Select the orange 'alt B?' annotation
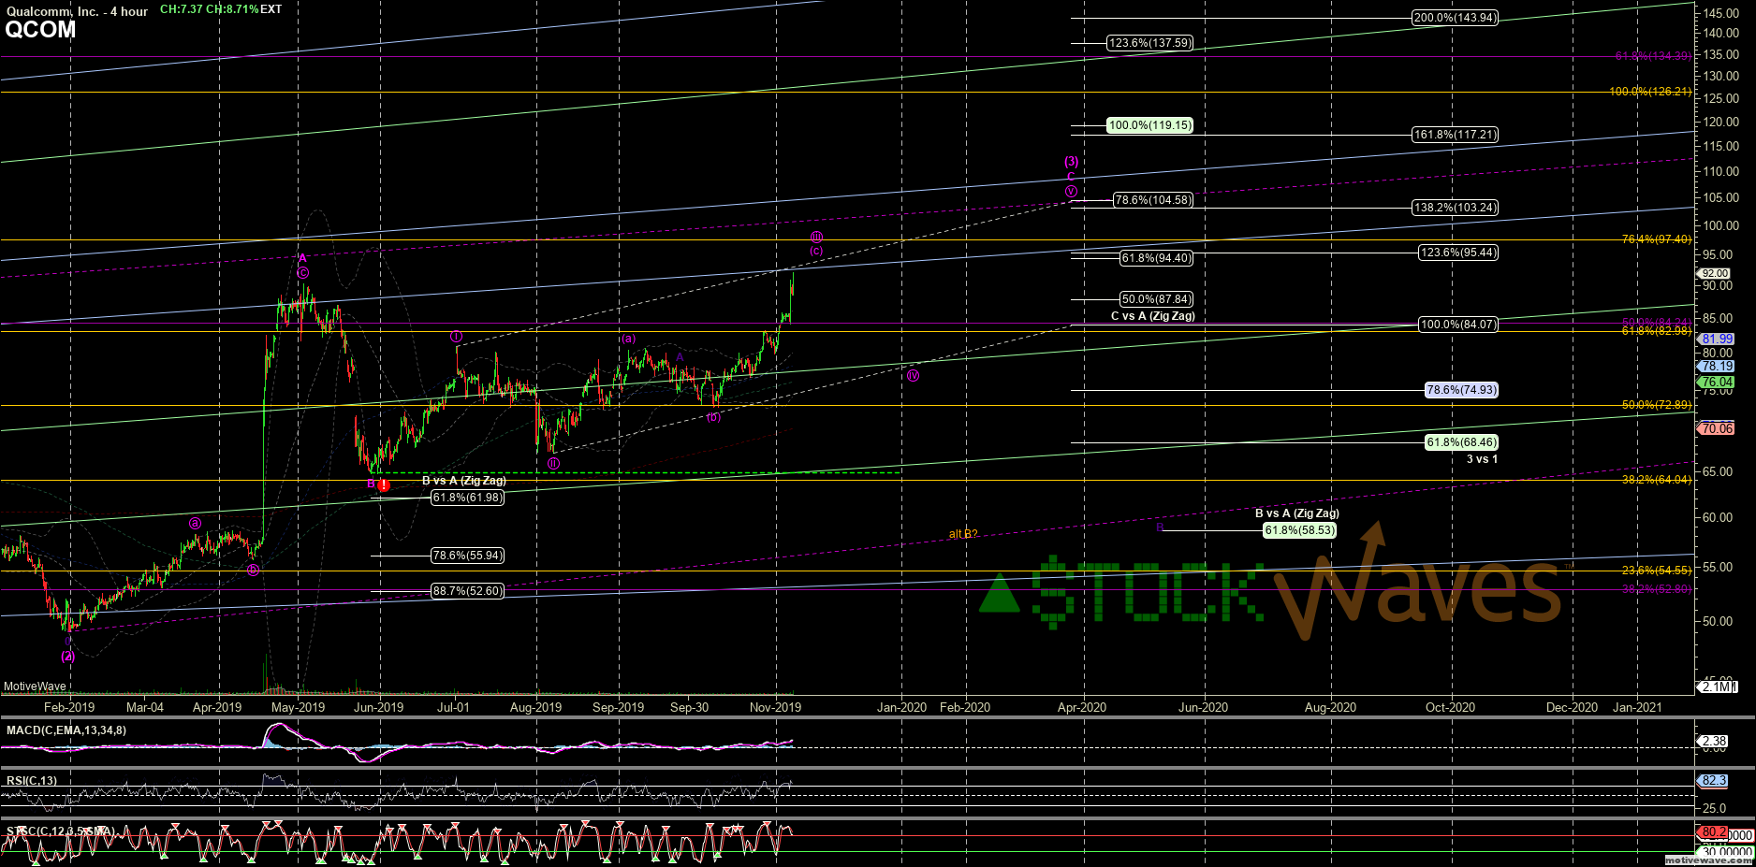This screenshot has height=867, width=1756. click(963, 534)
